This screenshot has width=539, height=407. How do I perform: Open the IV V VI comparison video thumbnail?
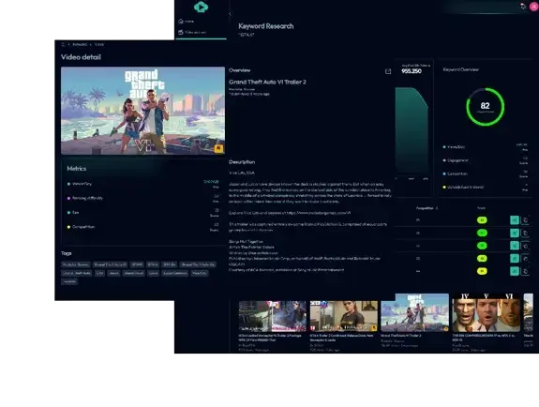[487, 312]
